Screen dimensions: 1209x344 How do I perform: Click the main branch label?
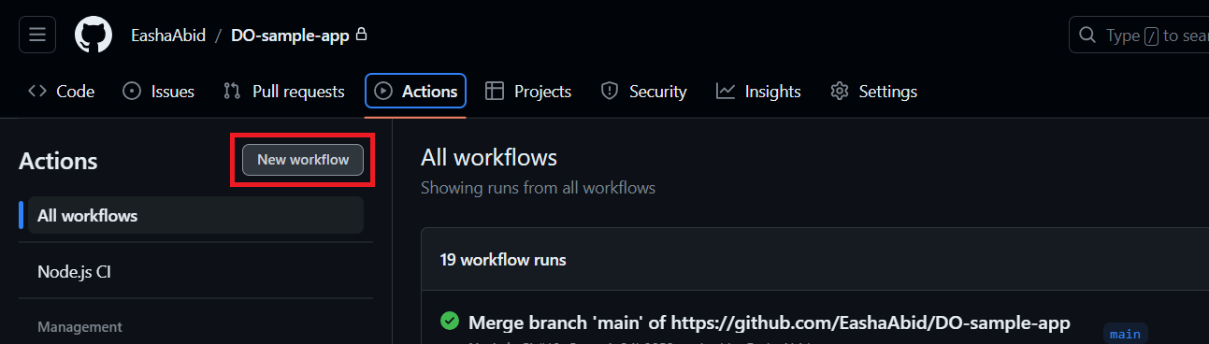(x=1125, y=334)
